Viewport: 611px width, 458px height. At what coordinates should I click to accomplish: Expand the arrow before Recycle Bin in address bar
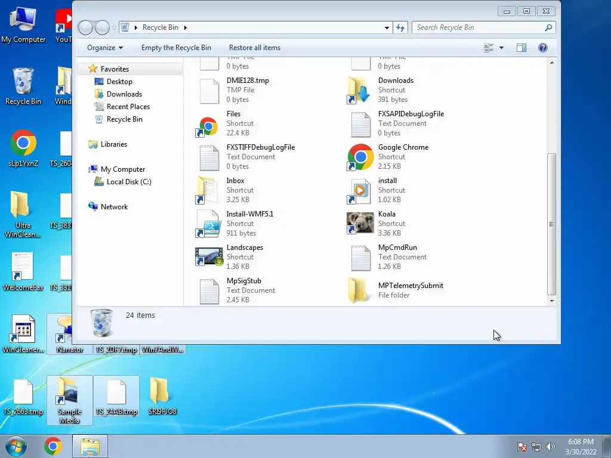click(135, 27)
